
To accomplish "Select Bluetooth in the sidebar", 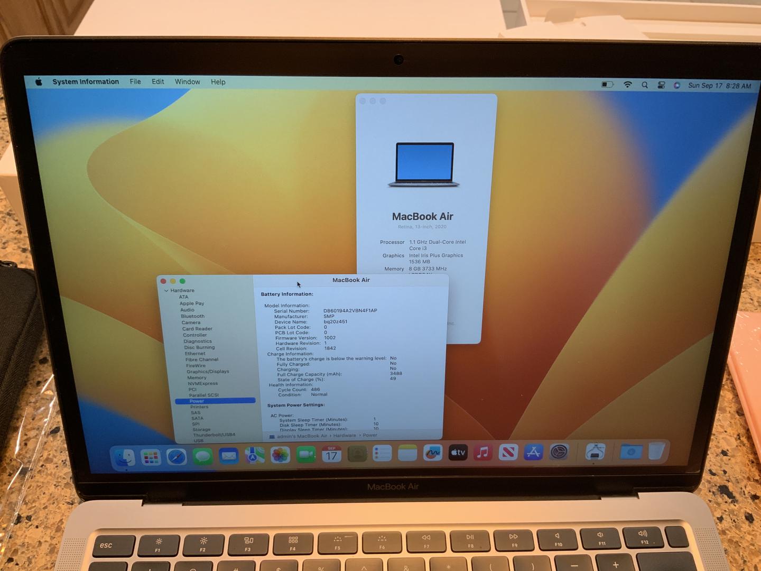I will [x=192, y=316].
